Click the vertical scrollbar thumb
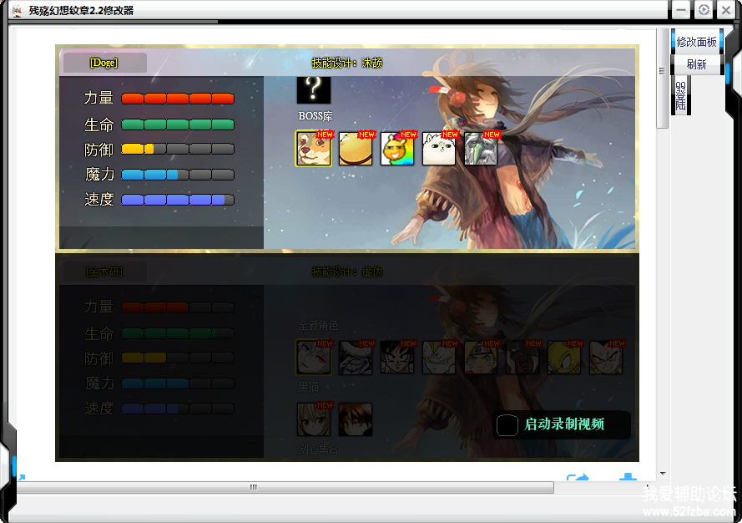The height and width of the screenshot is (523, 742). click(662, 78)
